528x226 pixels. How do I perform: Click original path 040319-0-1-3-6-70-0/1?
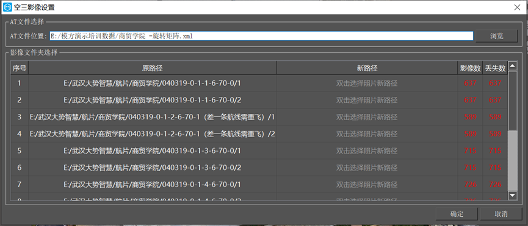click(152, 150)
